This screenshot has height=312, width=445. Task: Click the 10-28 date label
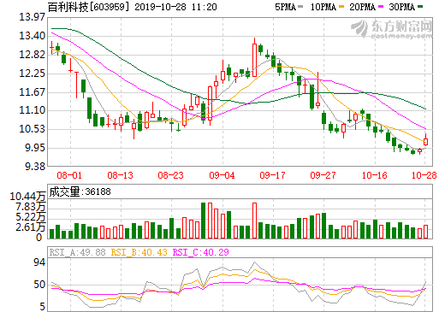click(424, 175)
